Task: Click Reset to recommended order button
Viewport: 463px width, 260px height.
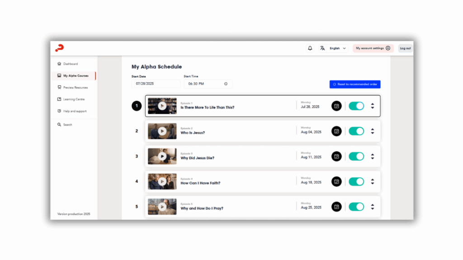Action: (x=355, y=84)
